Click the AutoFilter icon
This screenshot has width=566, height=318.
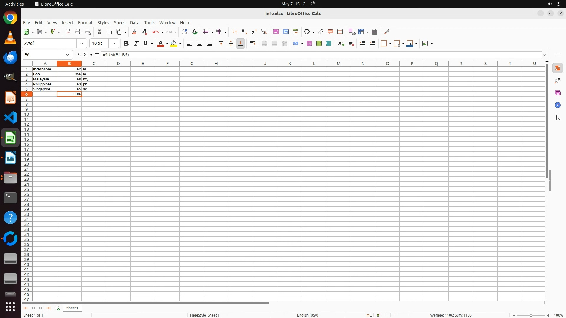point(264,32)
